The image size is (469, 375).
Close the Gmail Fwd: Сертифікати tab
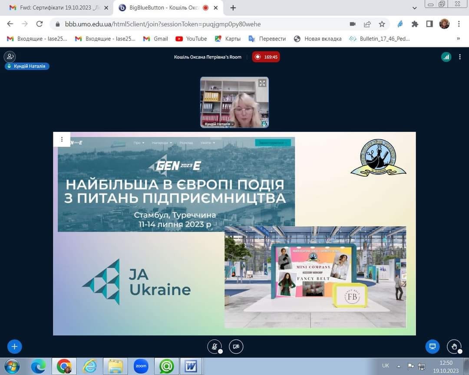click(106, 8)
